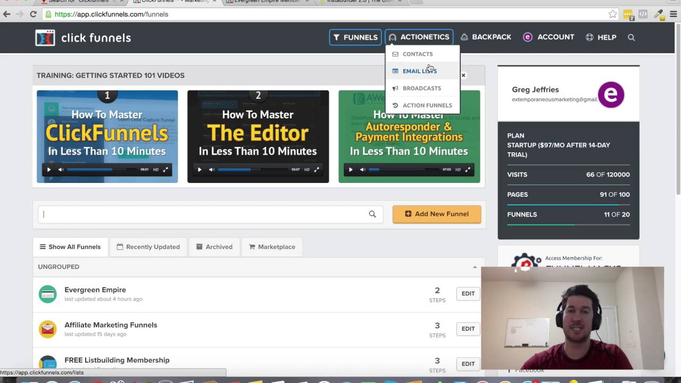Switch to the Marketplace tab
The height and width of the screenshot is (383, 681).
pos(272,247)
